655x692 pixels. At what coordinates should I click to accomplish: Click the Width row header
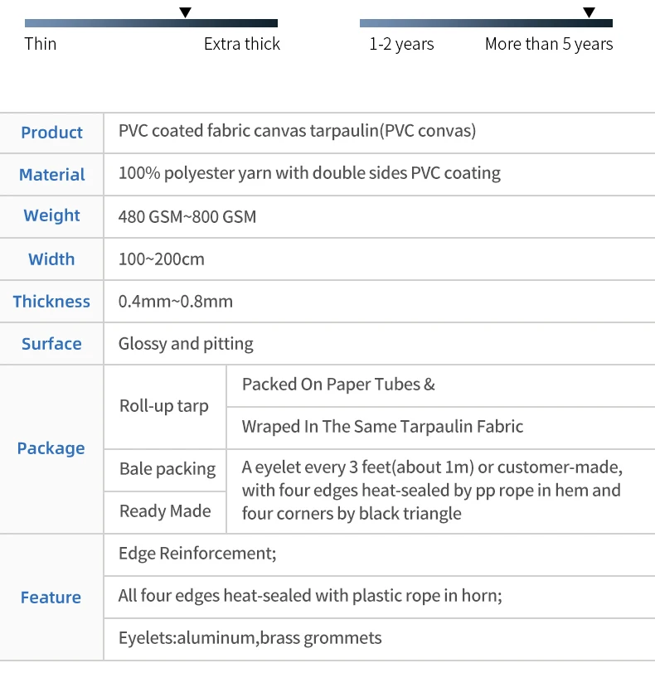pyautogui.click(x=51, y=259)
